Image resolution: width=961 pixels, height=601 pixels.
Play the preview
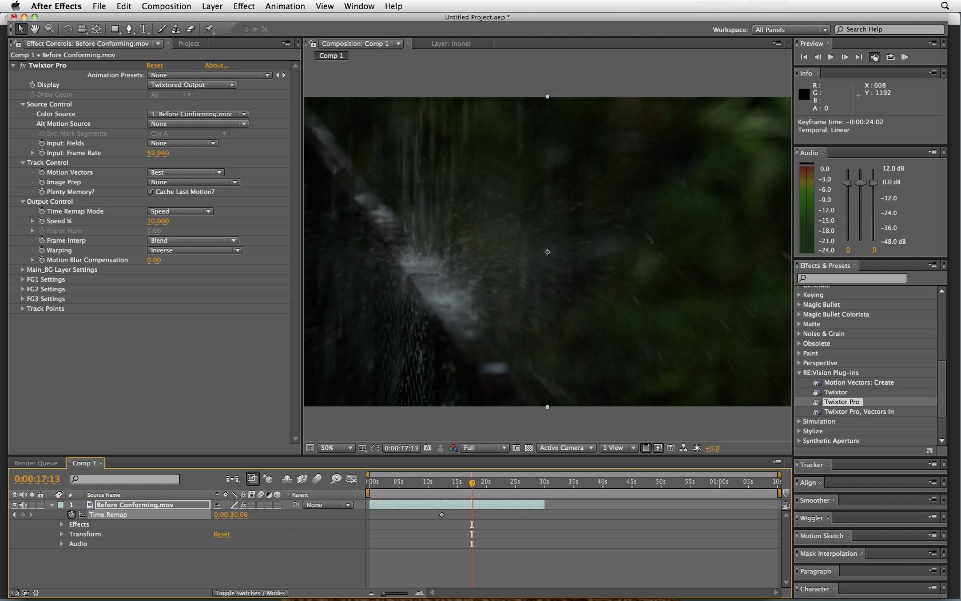pos(831,57)
